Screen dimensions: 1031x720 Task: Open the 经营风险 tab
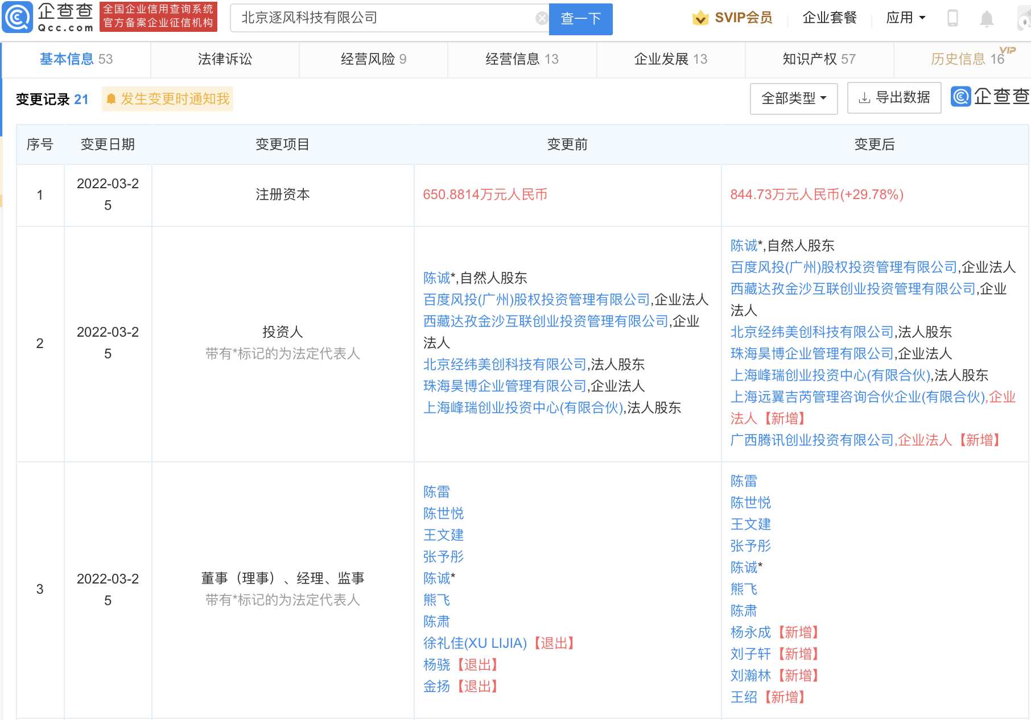click(x=373, y=59)
